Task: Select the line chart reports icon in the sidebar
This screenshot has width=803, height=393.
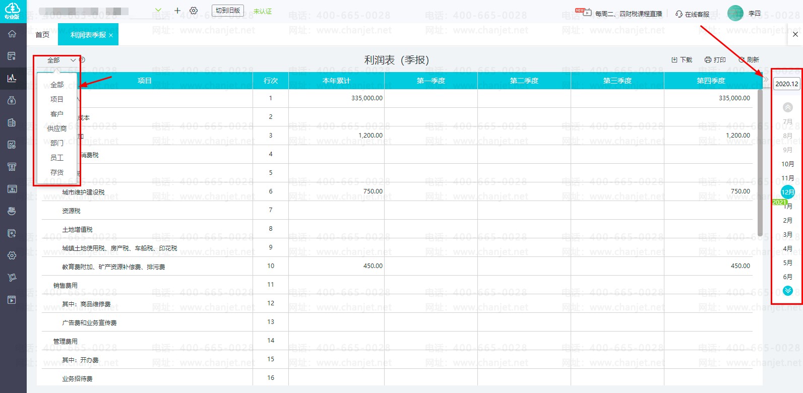Action: (x=12, y=78)
